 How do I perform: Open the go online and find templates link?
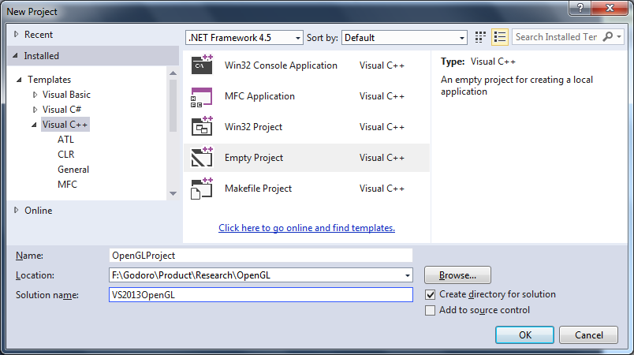307,228
